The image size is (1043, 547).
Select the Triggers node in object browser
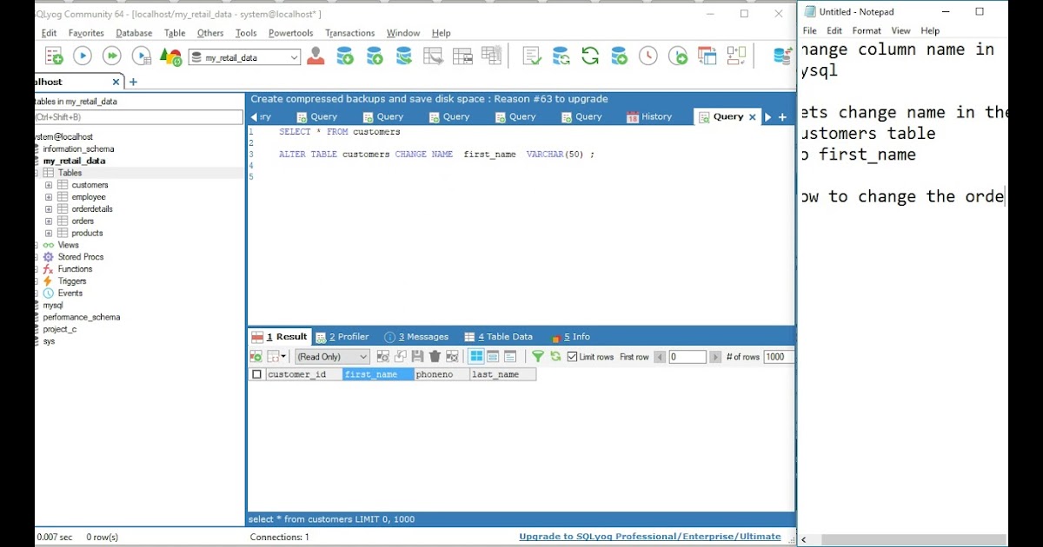pyautogui.click(x=72, y=281)
